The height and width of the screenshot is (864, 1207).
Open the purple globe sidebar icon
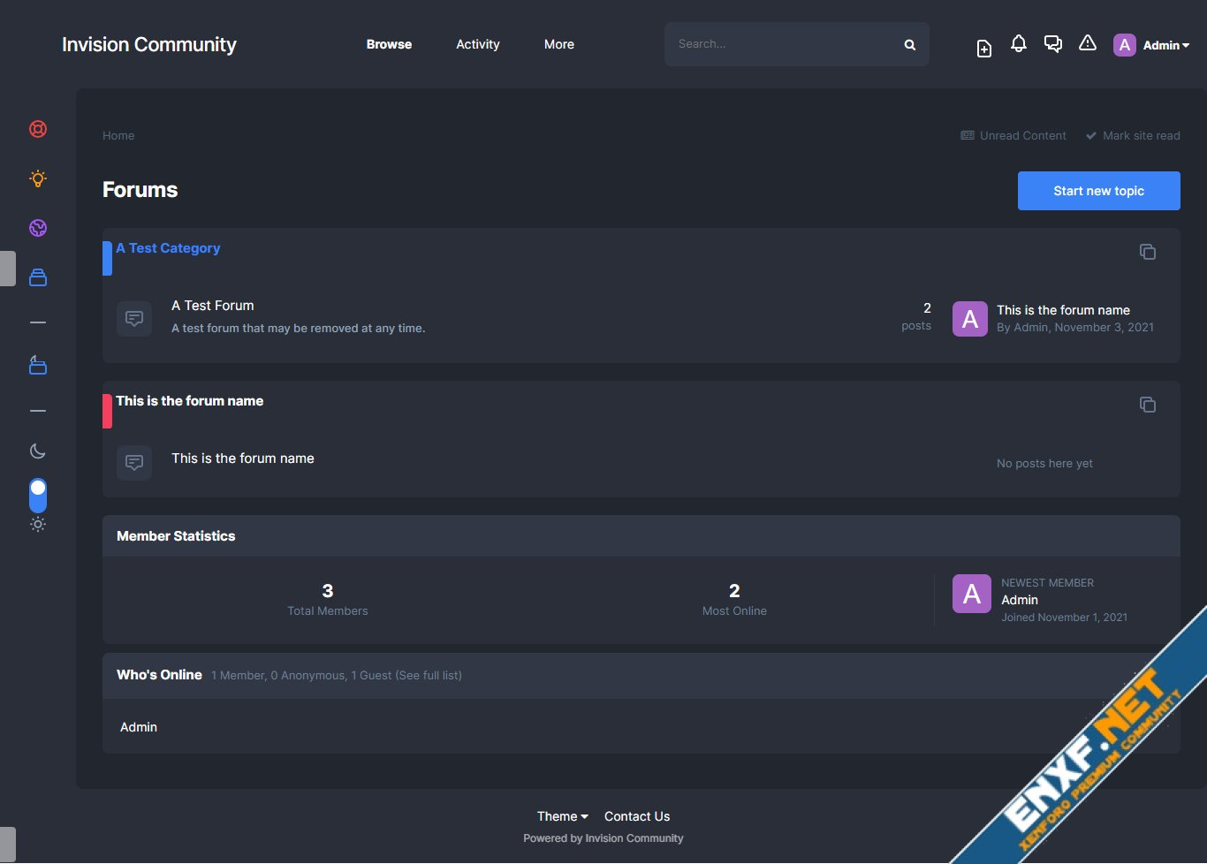click(38, 228)
